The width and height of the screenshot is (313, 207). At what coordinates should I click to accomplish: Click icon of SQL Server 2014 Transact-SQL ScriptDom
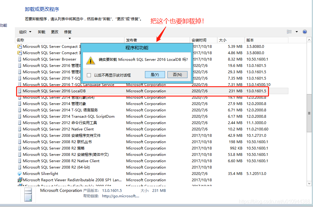[19, 117]
